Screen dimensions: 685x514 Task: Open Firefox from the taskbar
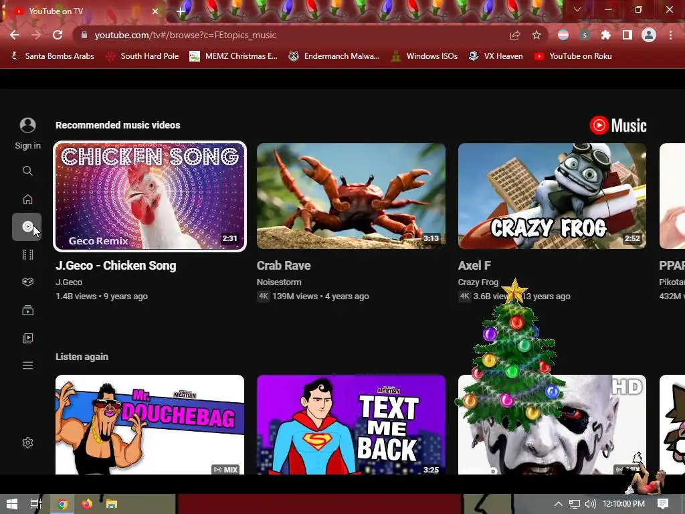coord(86,504)
